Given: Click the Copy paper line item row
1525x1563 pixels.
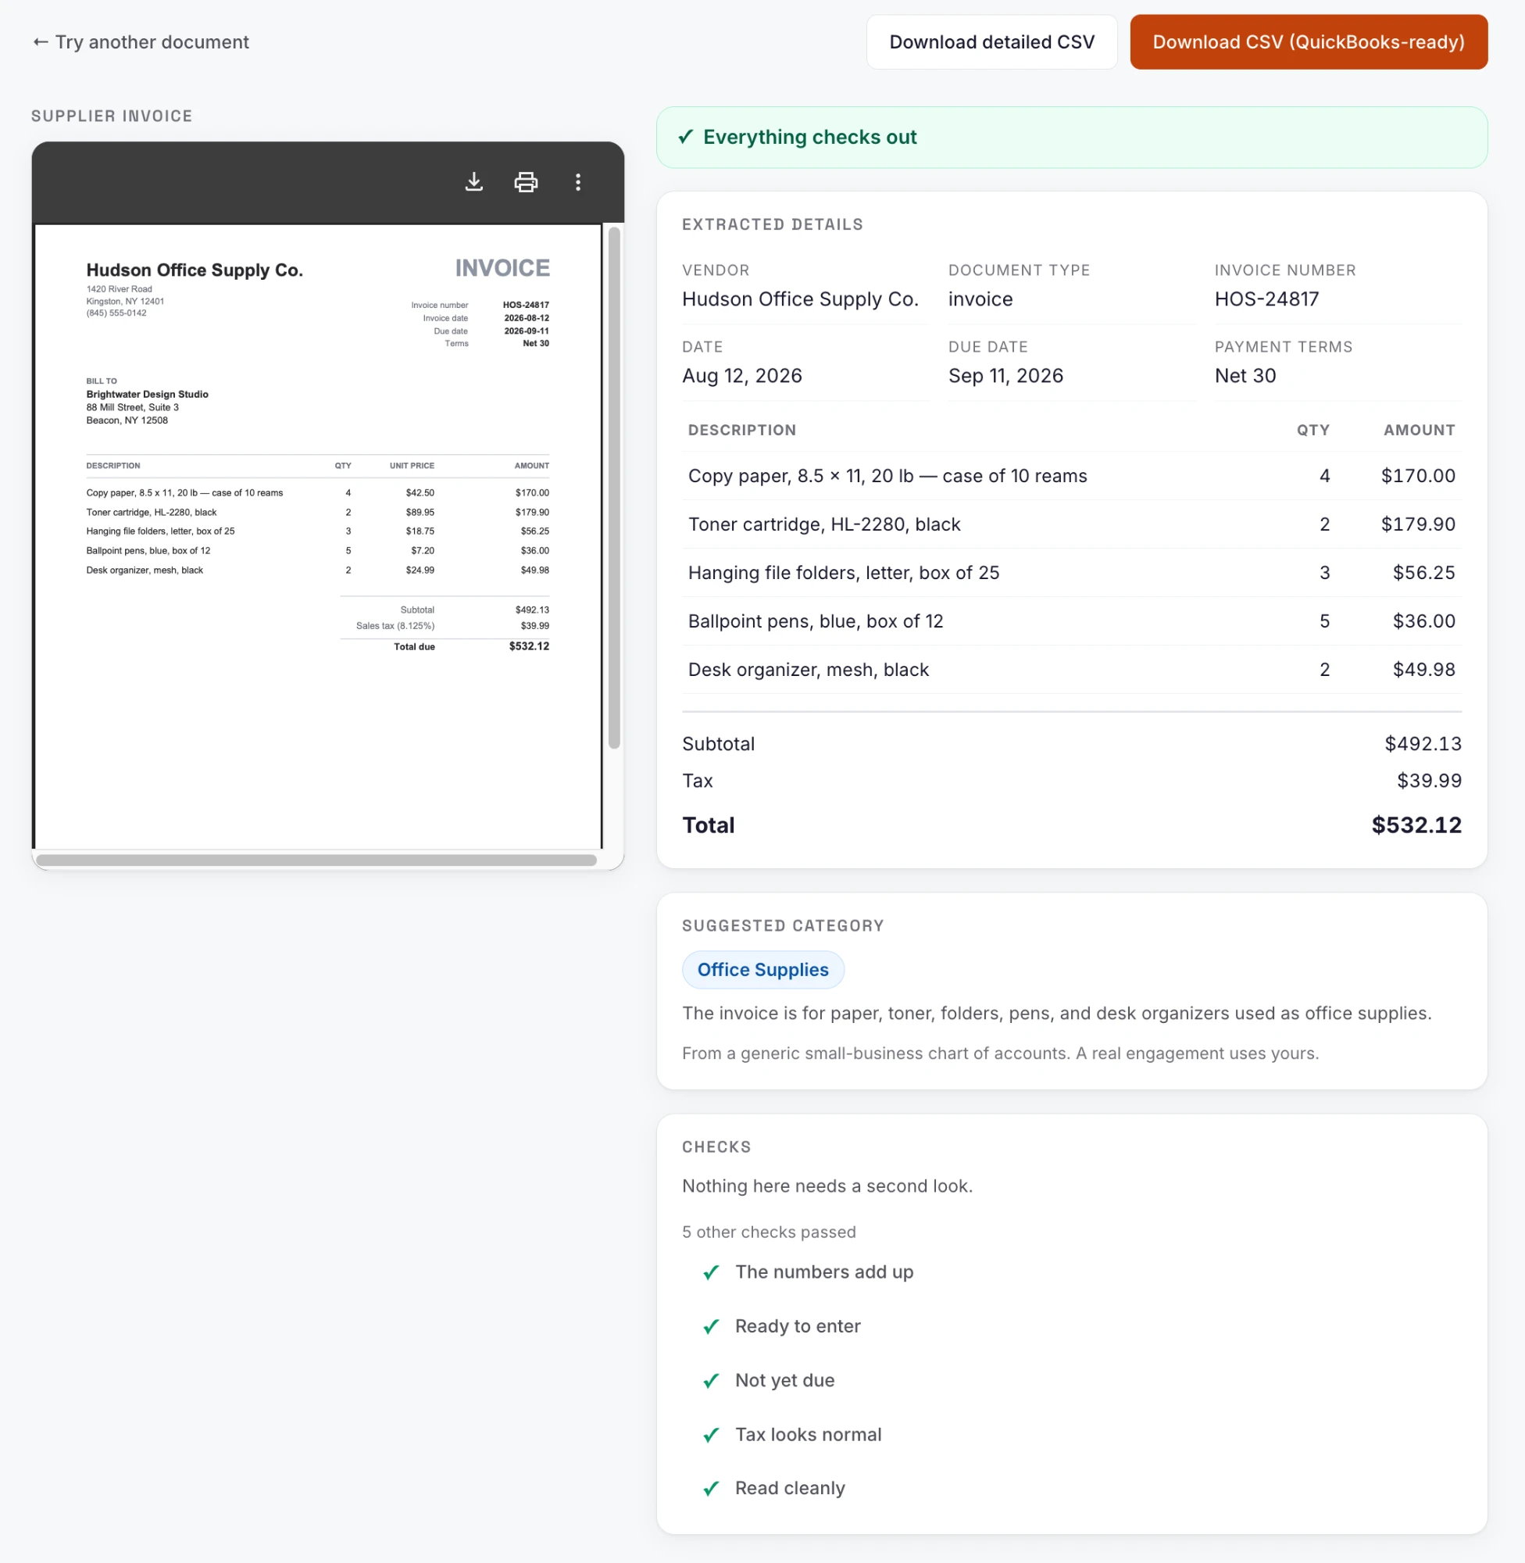Looking at the screenshot, I should click(1072, 476).
